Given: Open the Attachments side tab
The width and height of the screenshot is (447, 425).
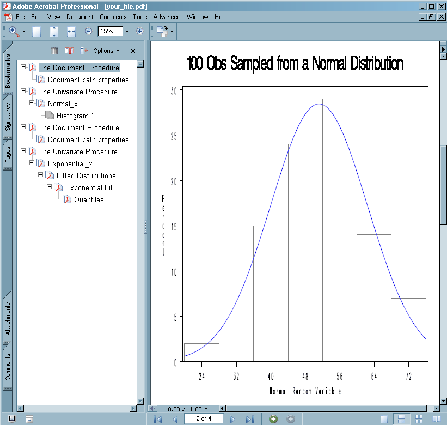Looking at the screenshot, I should pos(8,319).
